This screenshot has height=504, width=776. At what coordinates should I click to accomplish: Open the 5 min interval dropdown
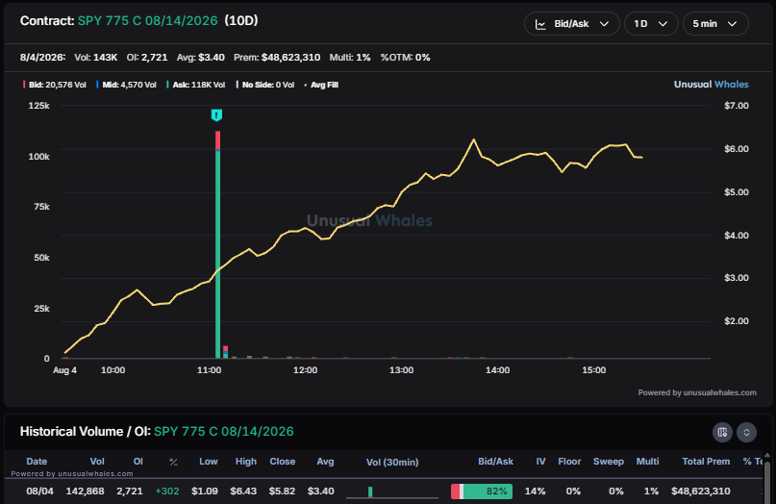click(x=715, y=24)
